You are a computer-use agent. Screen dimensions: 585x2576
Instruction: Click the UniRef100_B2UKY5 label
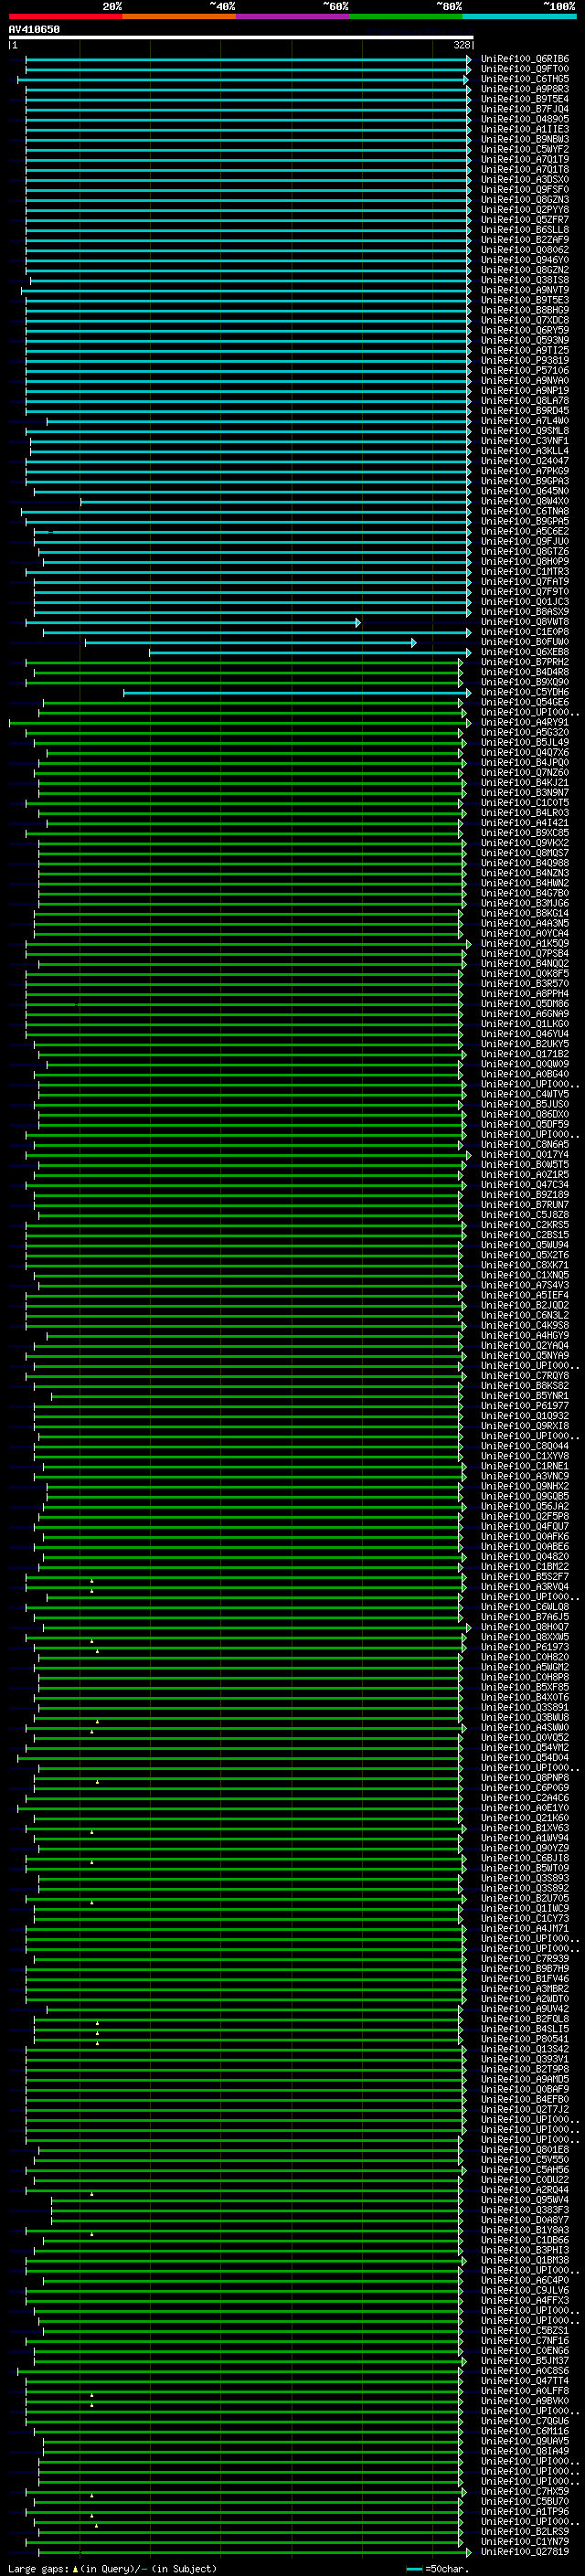click(525, 1044)
